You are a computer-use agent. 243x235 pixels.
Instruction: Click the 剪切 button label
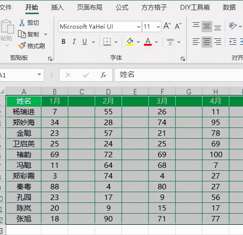pyautogui.click(x=33, y=23)
